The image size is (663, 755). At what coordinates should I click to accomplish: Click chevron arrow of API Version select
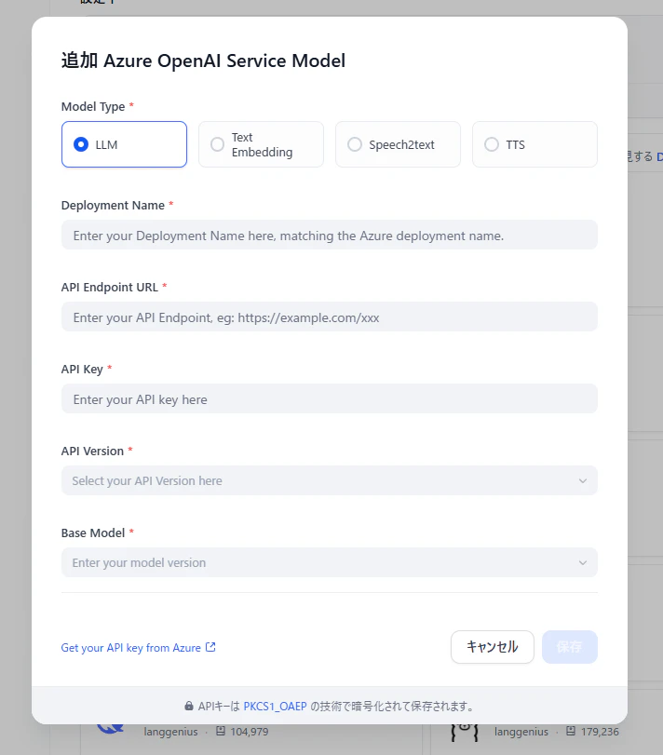pos(583,481)
